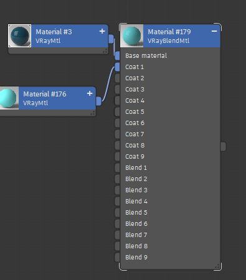Click the Coat 9 input socket
Viewport: 246px width, 280px height.
click(x=117, y=157)
